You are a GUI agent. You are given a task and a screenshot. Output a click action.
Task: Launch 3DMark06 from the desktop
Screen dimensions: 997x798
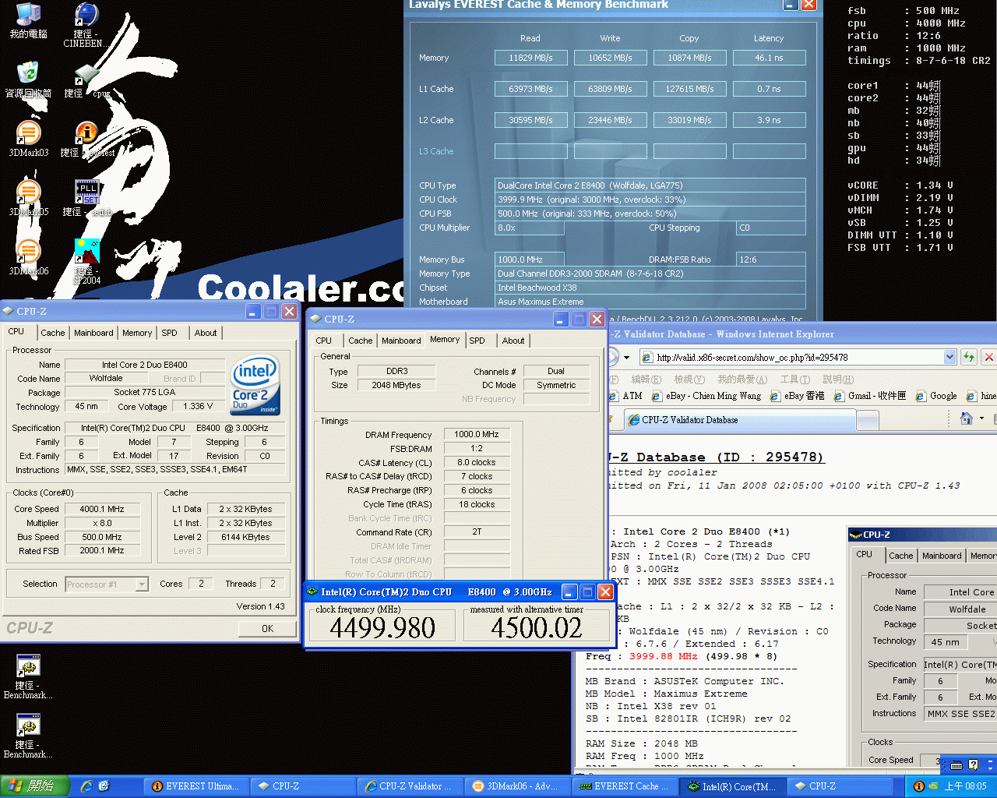pos(28,257)
